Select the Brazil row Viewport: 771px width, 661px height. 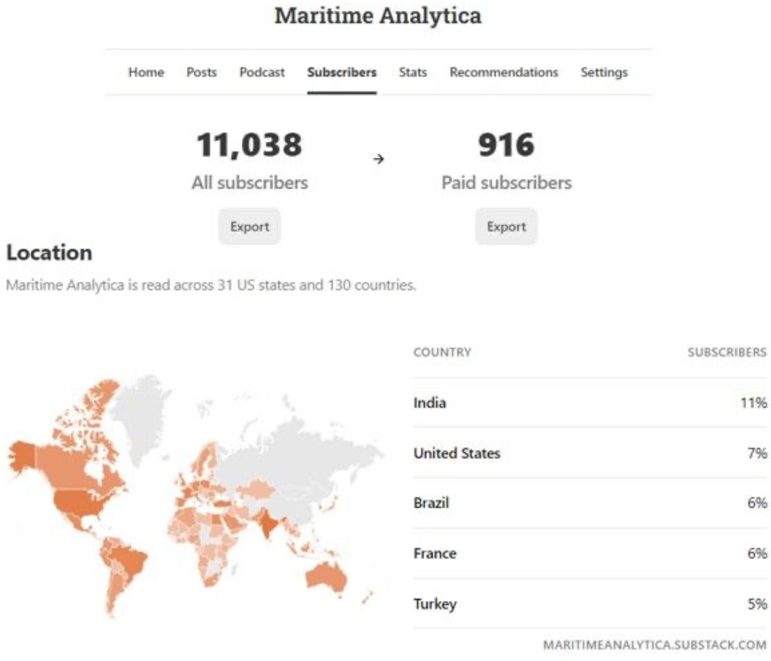click(x=590, y=503)
